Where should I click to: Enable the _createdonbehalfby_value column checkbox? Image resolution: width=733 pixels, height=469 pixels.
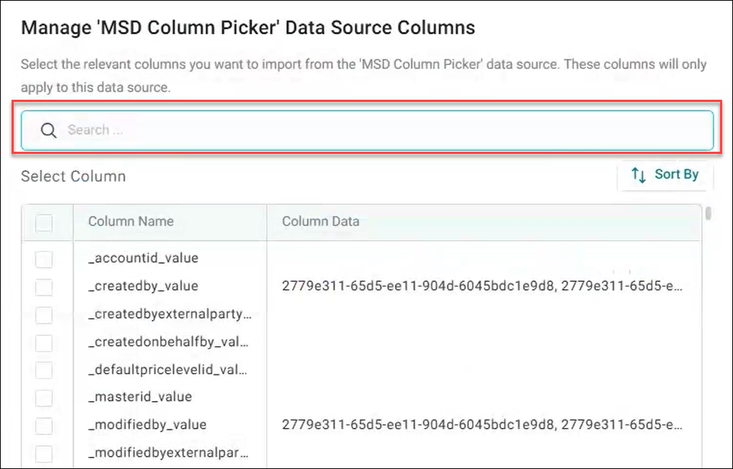pyautogui.click(x=44, y=343)
